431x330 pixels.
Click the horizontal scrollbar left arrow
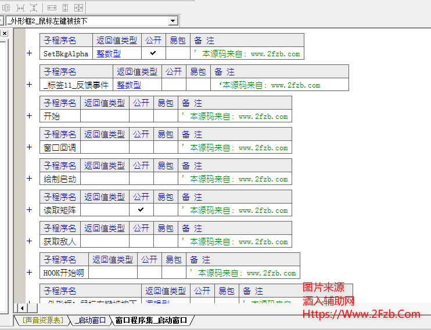pyautogui.click(x=22, y=307)
